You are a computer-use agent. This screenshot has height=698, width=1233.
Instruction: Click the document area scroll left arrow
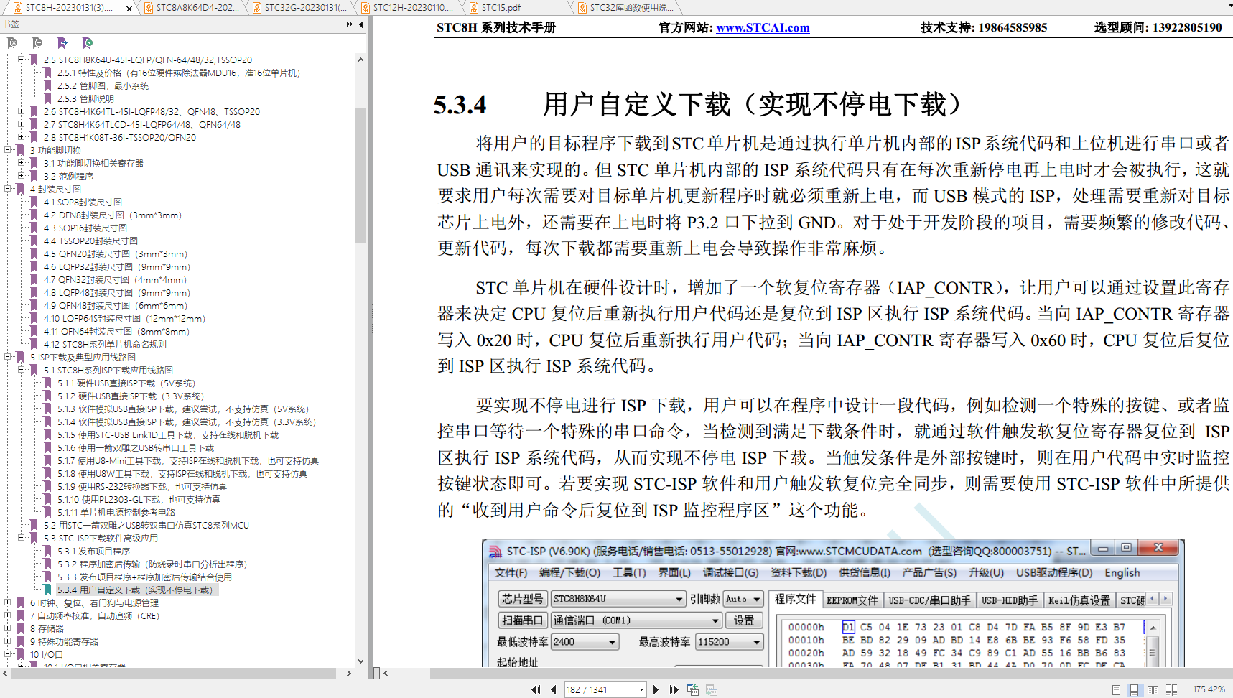click(x=386, y=674)
